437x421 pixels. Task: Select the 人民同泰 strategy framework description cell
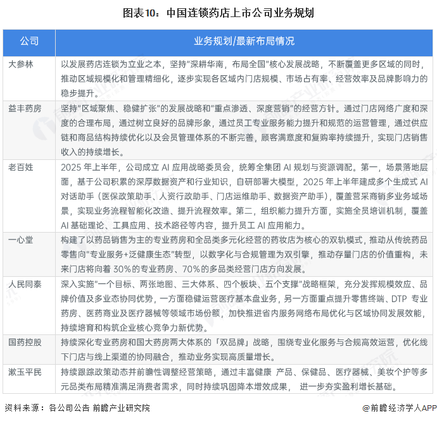244,305
